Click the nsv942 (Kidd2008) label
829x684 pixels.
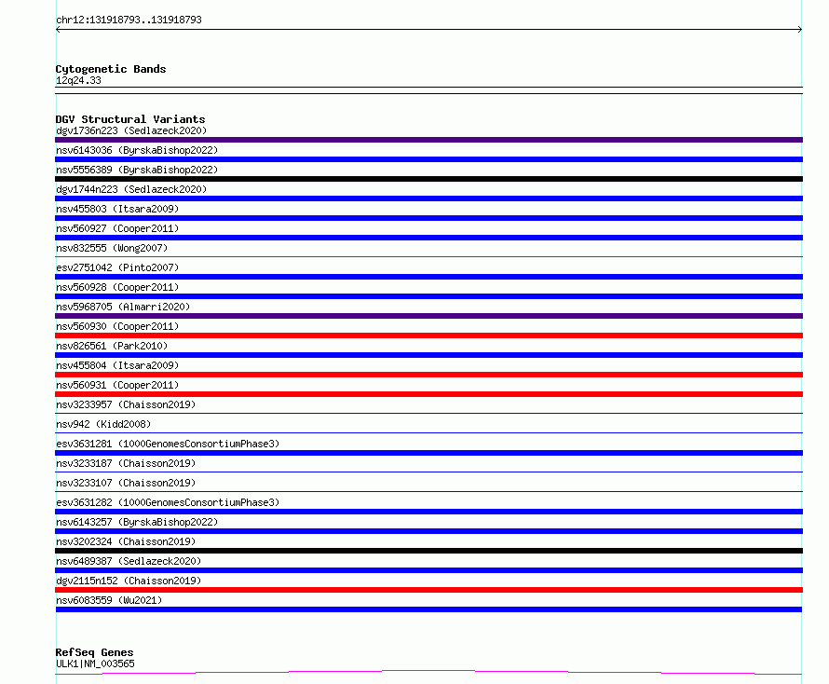tap(103, 424)
